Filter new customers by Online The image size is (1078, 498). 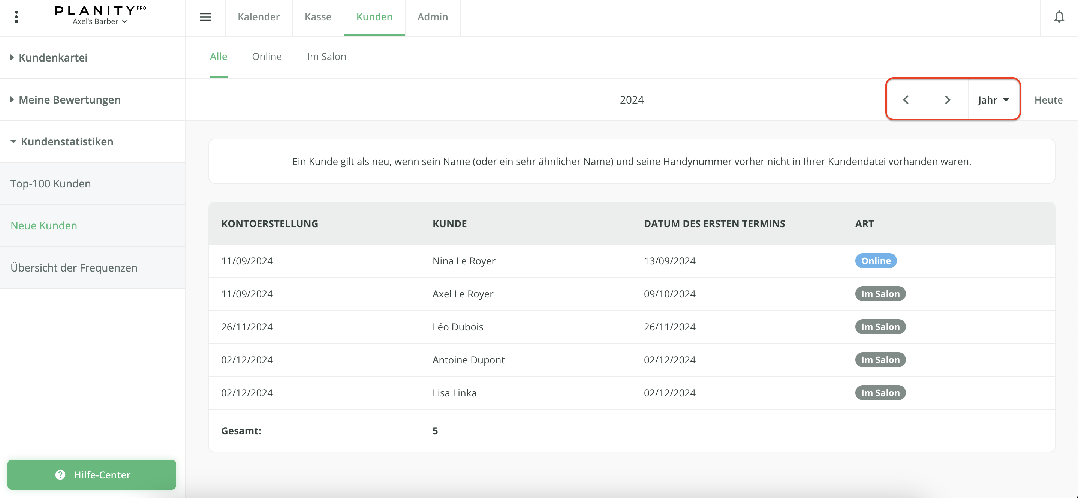pos(267,57)
